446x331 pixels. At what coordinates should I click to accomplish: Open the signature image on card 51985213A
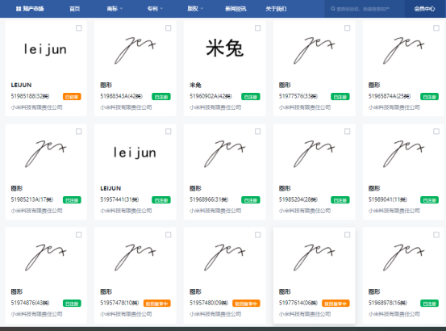pyautogui.click(x=45, y=153)
